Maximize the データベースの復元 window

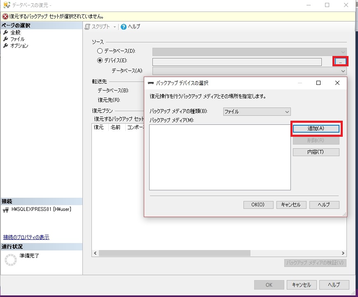(327, 5)
